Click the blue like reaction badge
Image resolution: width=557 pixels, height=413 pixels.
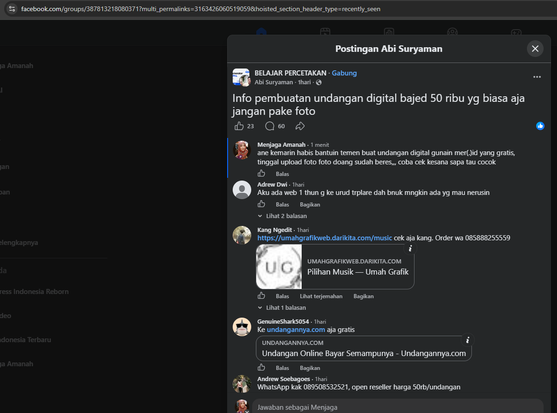coord(540,126)
